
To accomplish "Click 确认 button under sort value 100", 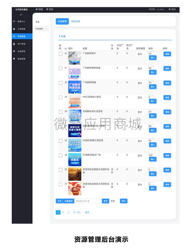I will (153, 159).
